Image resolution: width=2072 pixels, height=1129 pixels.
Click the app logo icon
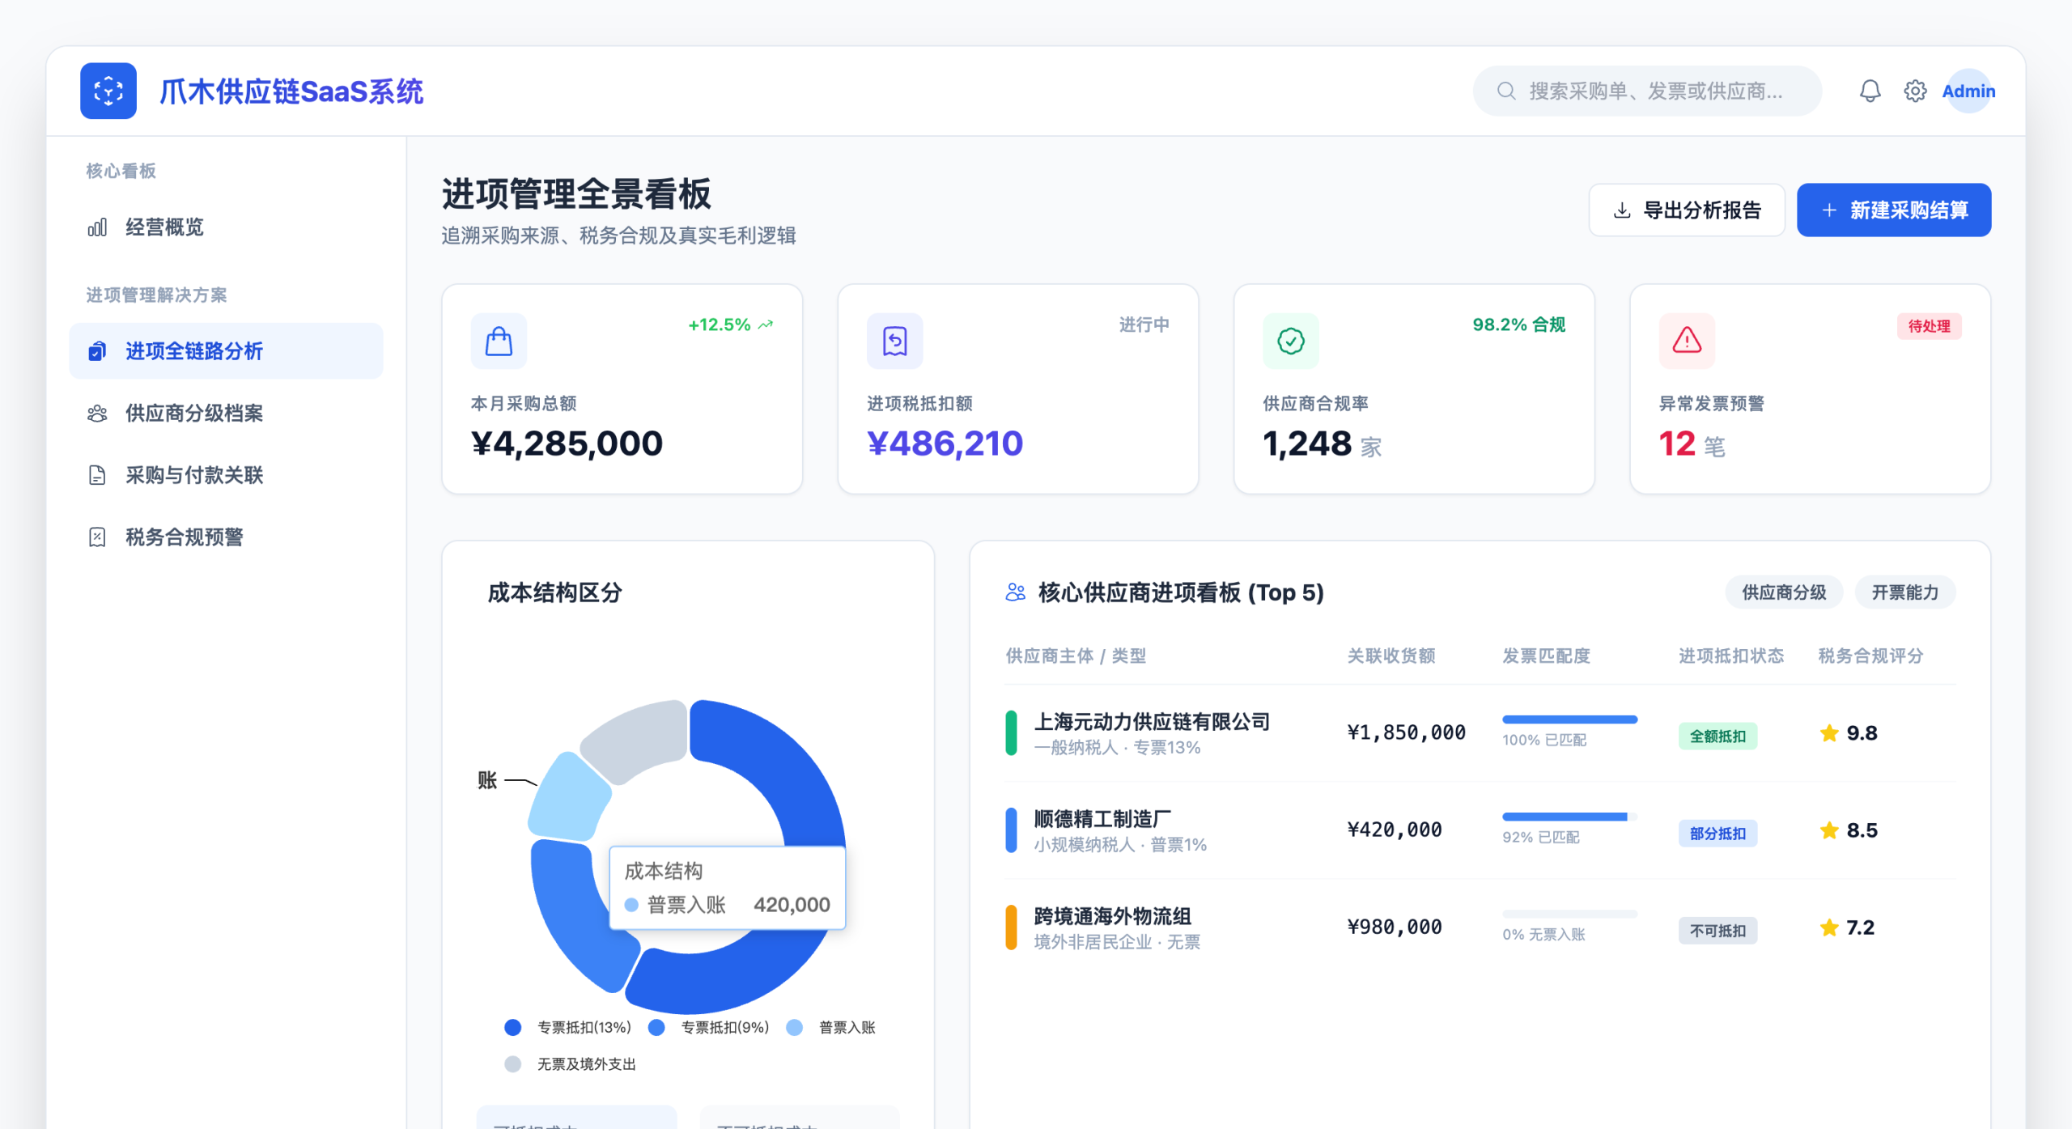coord(108,91)
